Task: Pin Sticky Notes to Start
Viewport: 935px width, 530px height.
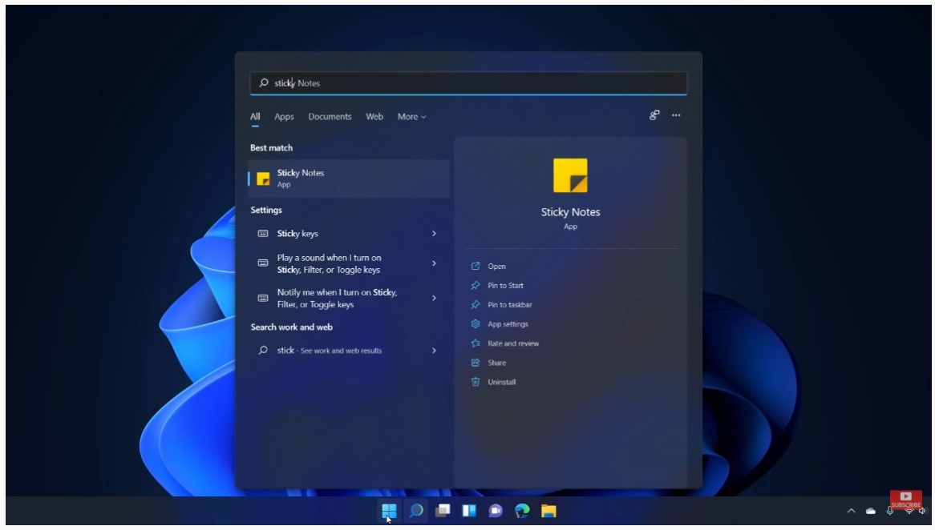Action: click(504, 285)
